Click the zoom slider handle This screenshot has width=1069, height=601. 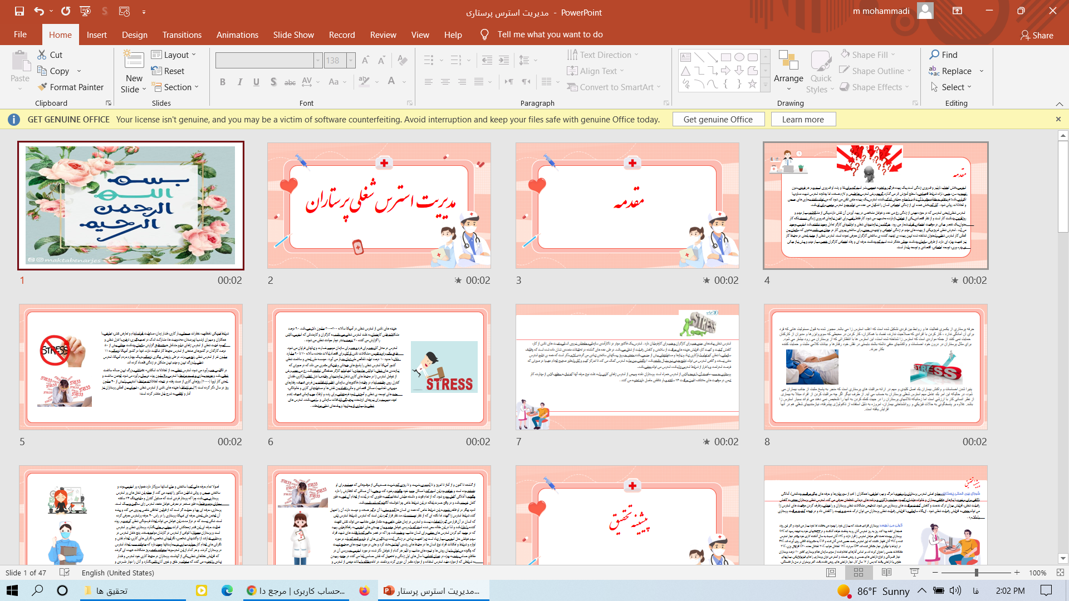tap(976, 573)
